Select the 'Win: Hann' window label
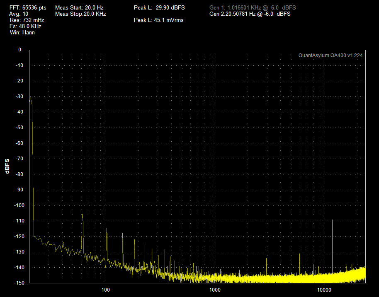The height and width of the screenshot is (297, 379). point(22,33)
